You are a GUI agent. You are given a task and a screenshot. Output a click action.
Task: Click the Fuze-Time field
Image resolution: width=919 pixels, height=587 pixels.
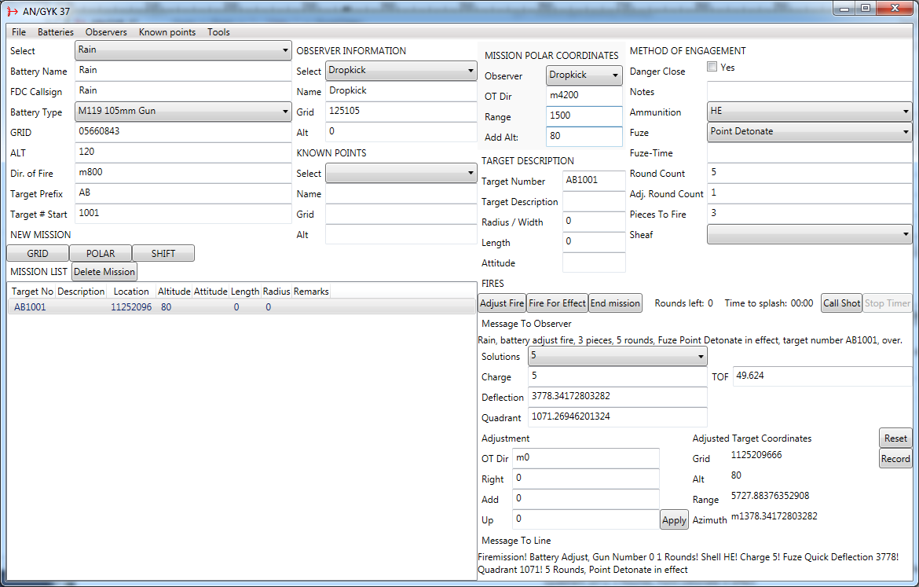[809, 152]
